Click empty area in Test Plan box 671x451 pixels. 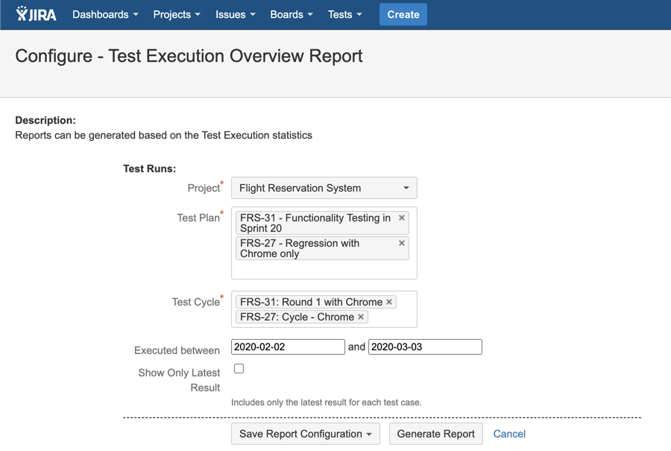point(324,269)
